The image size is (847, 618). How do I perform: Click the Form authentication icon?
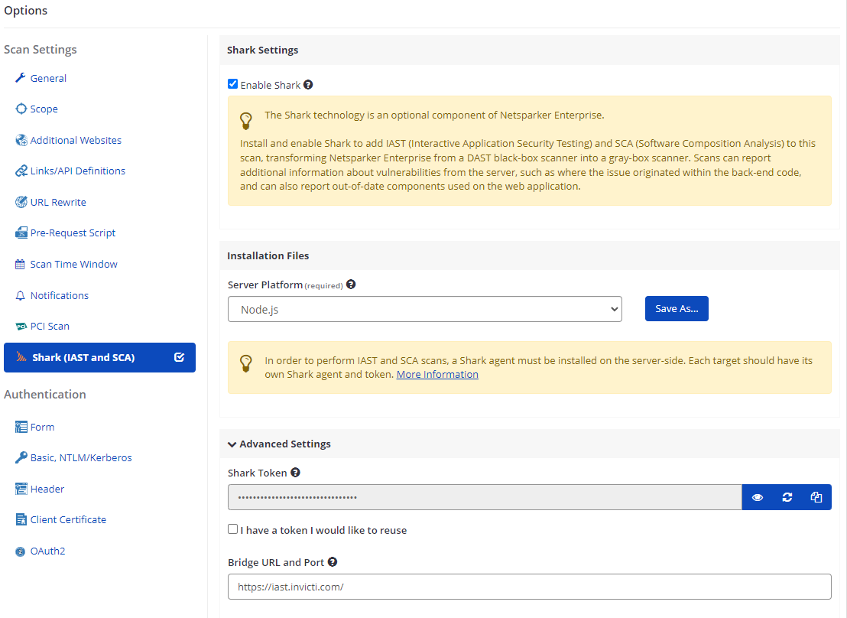pyautogui.click(x=21, y=427)
